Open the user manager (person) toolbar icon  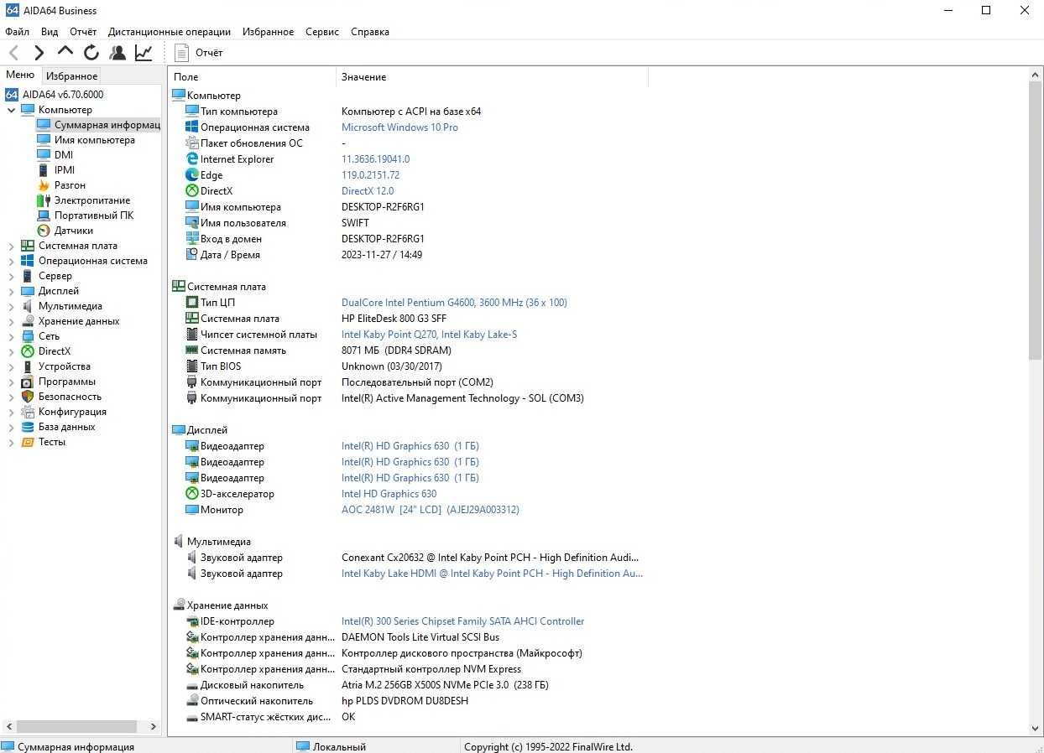117,53
